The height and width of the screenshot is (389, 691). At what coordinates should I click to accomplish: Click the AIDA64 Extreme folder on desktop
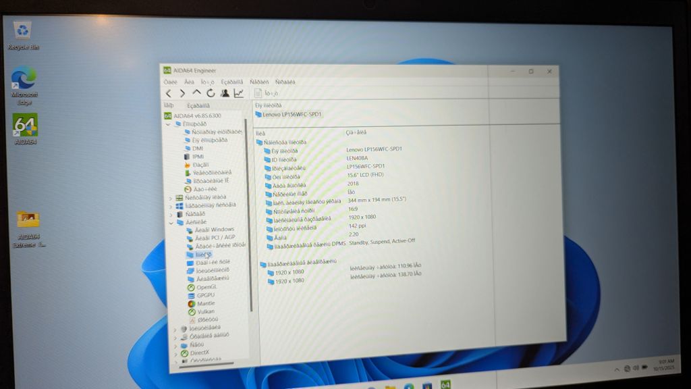pyautogui.click(x=28, y=230)
